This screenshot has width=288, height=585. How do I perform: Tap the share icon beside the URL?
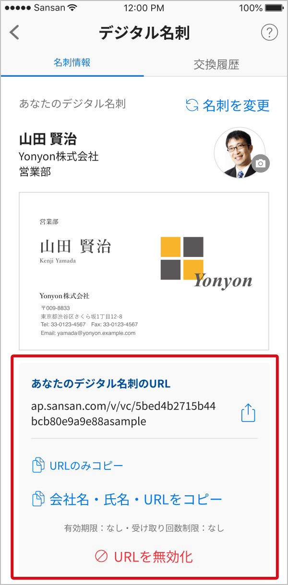point(248,413)
